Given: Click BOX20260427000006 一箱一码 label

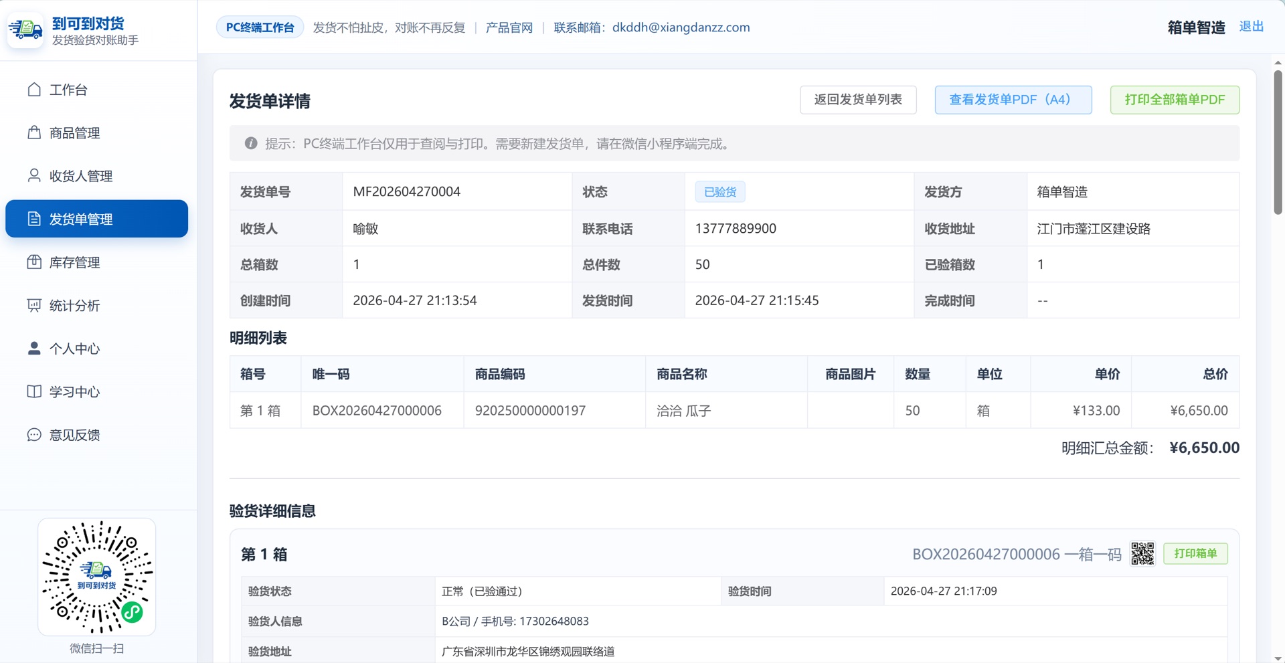Looking at the screenshot, I should tap(1017, 554).
